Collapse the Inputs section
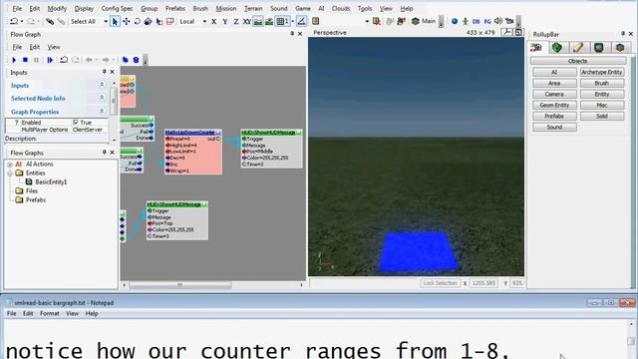This screenshot has width=638, height=359. (x=102, y=85)
